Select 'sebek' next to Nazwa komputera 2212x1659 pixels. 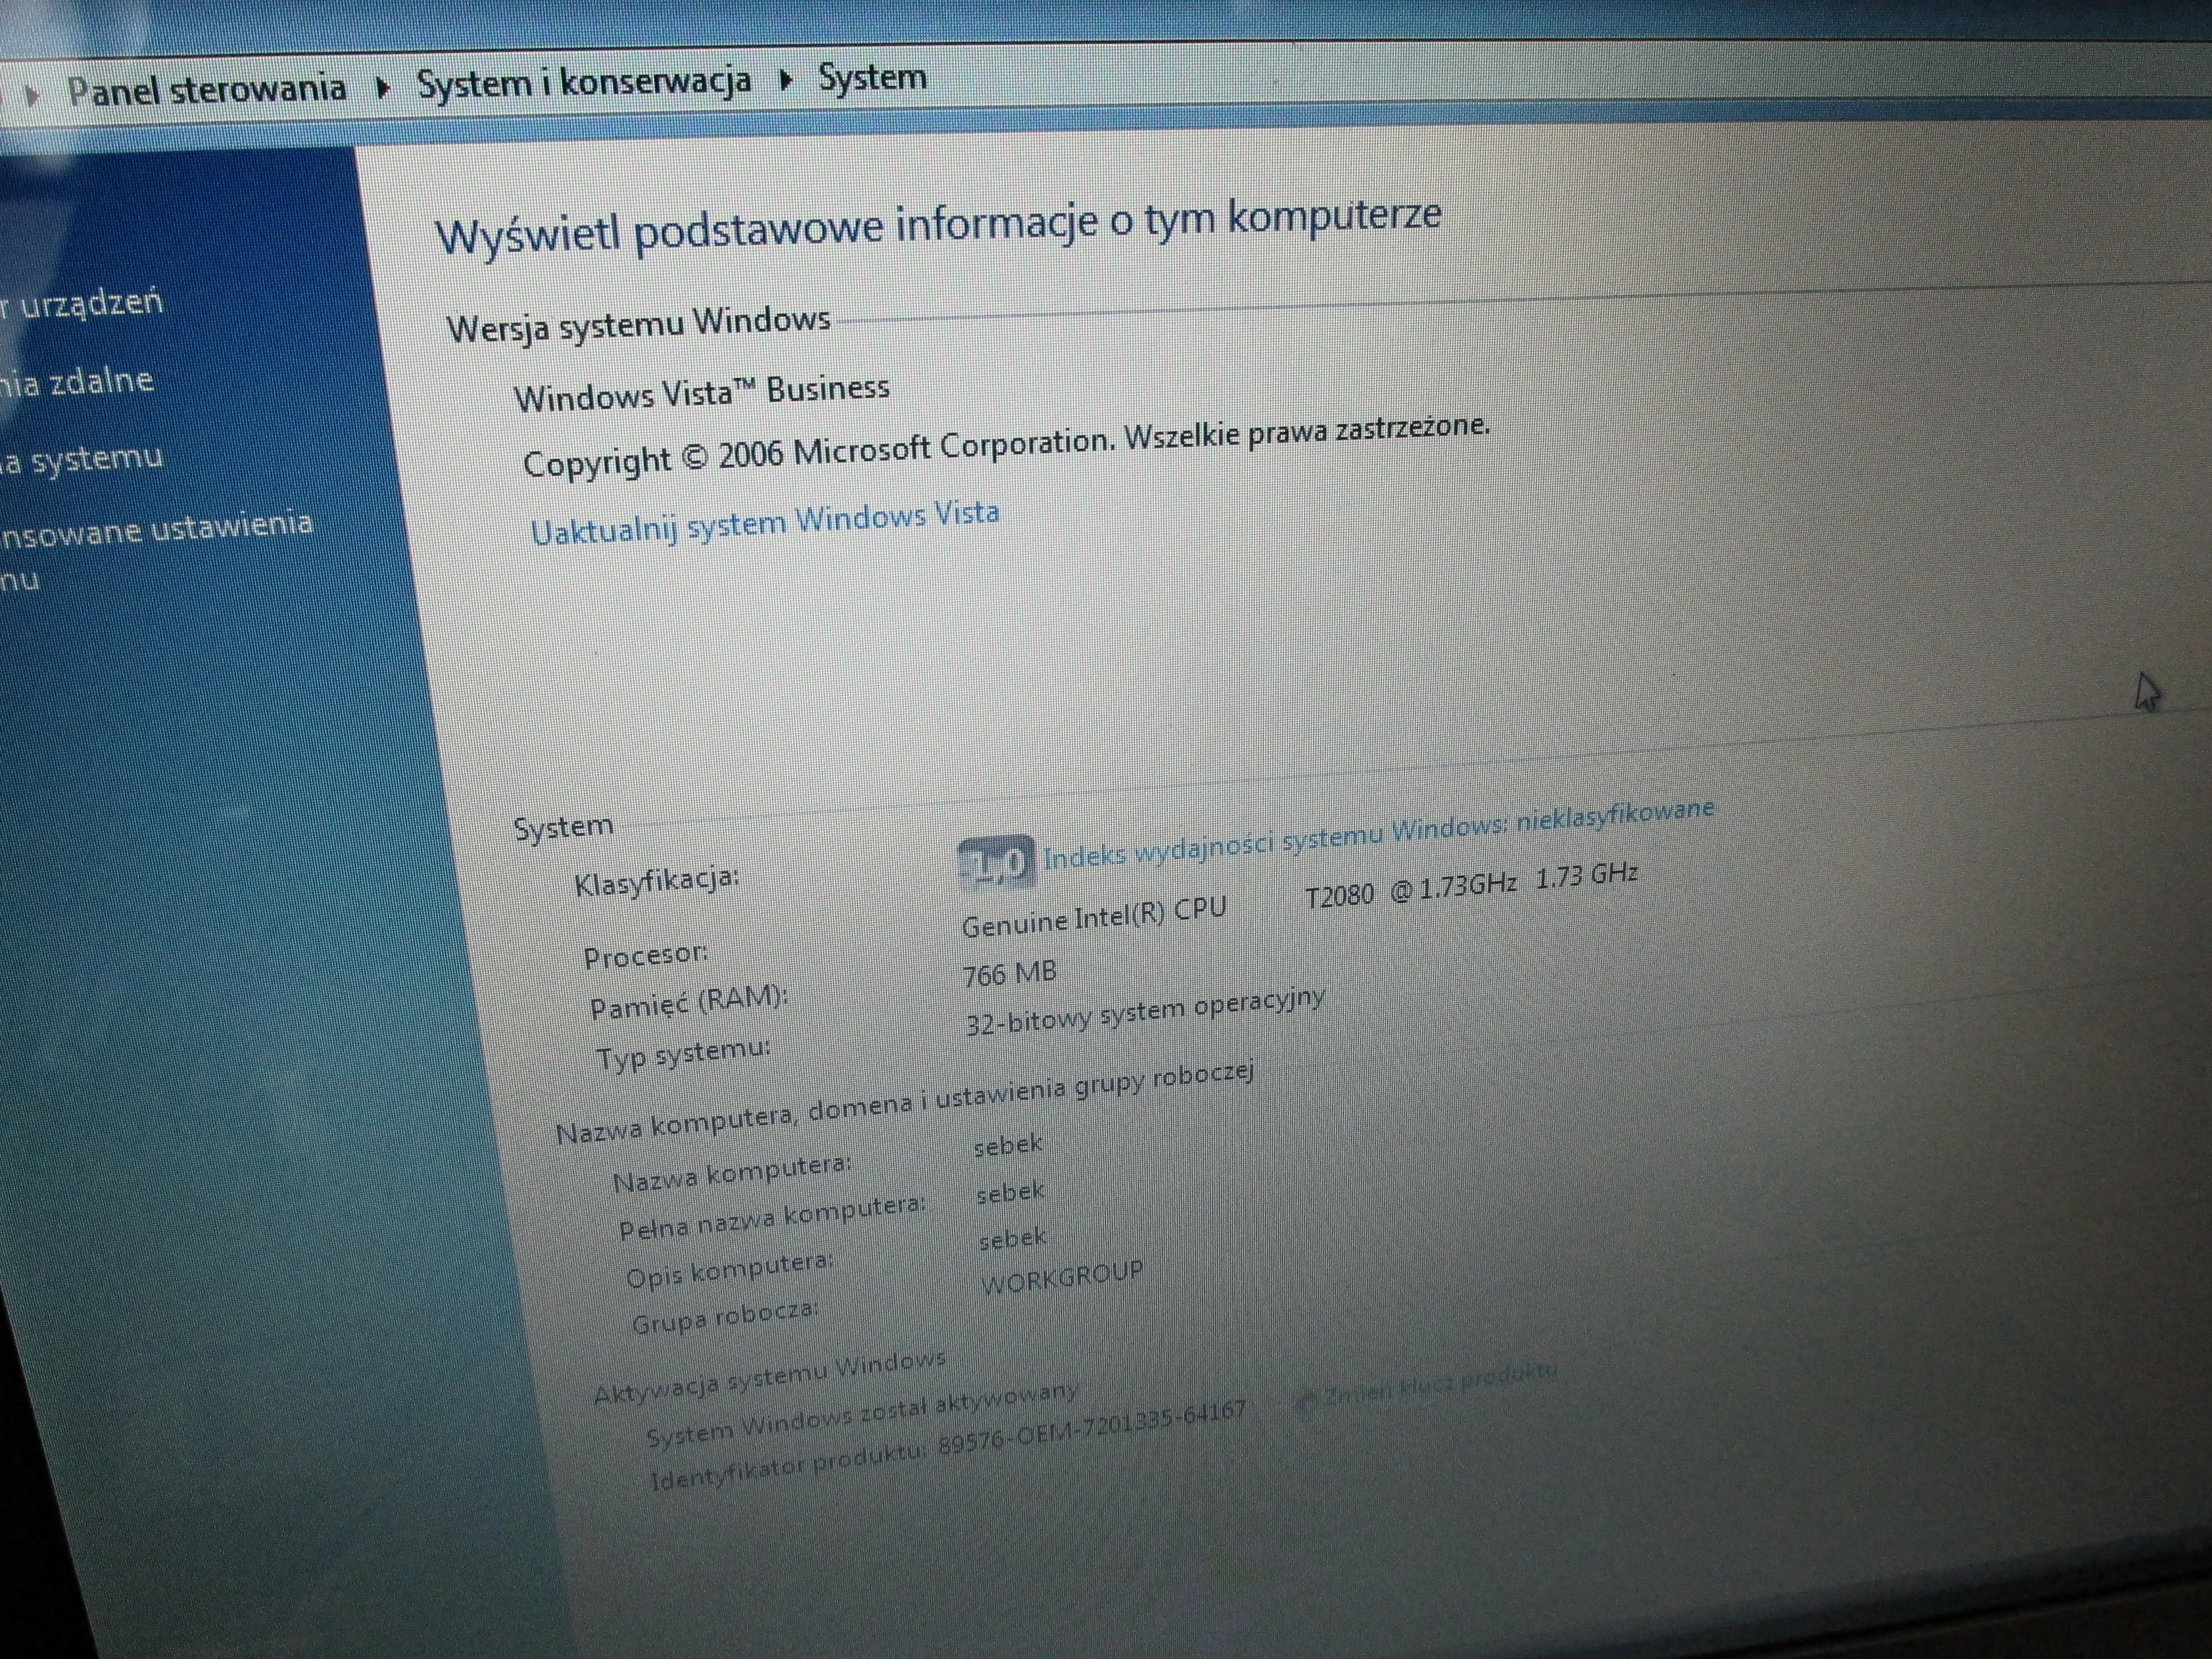pyautogui.click(x=1008, y=1145)
